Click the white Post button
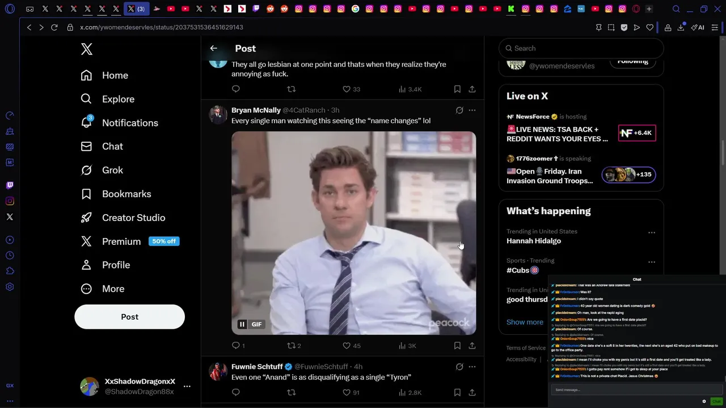 click(x=129, y=317)
